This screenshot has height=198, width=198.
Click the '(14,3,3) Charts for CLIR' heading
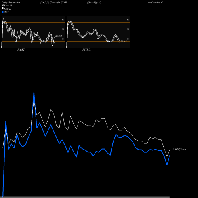click(x=53, y=2)
